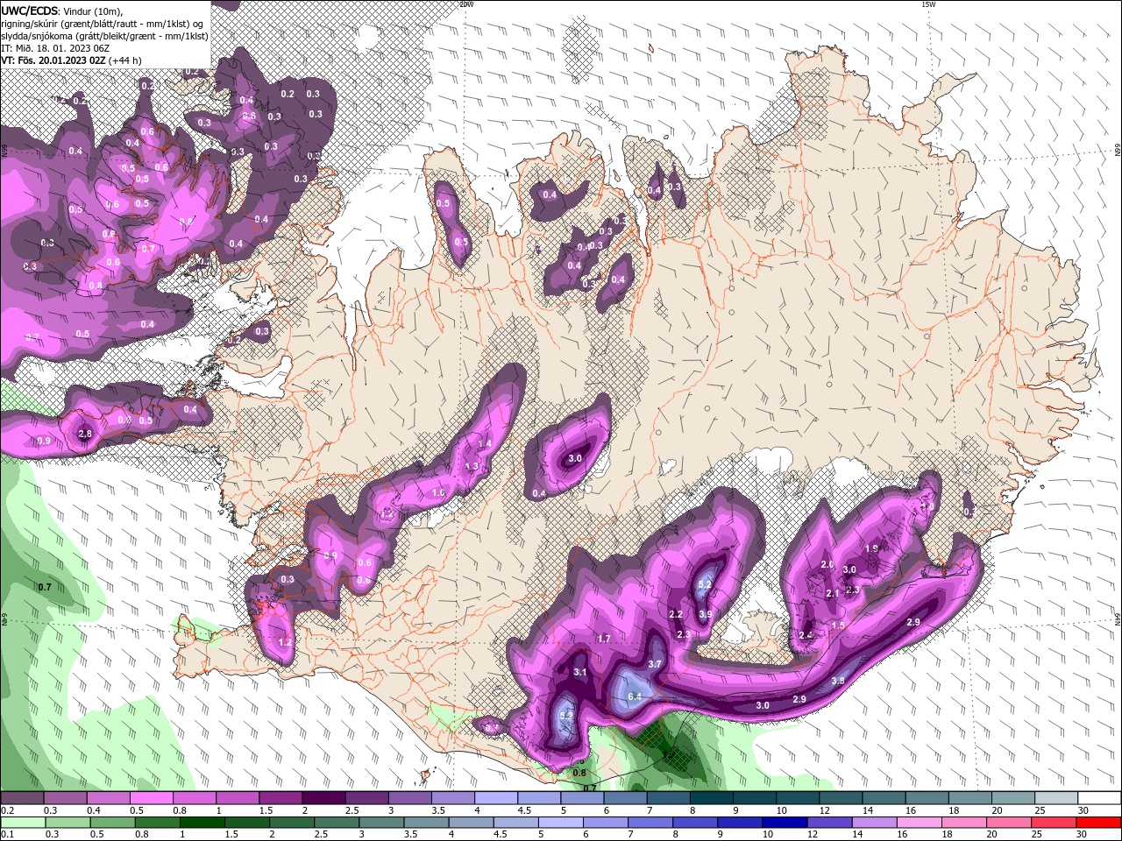Select the lightest green rain swatch between 0.1 and 0.3

pyautogui.click(x=23, y=823)
